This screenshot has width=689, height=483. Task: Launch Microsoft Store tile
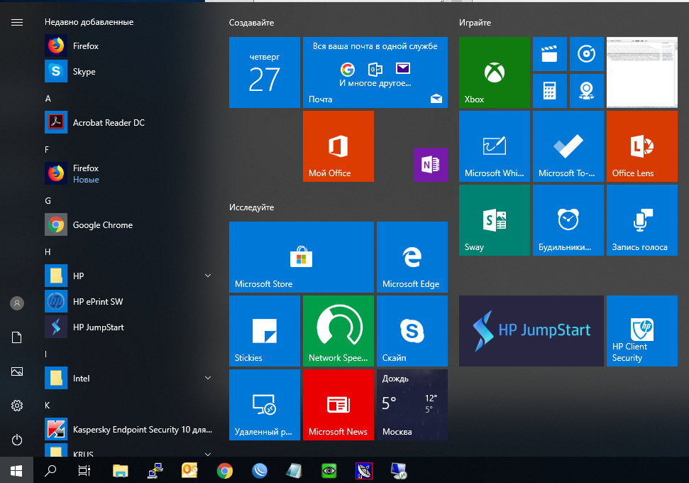[301, 256]
